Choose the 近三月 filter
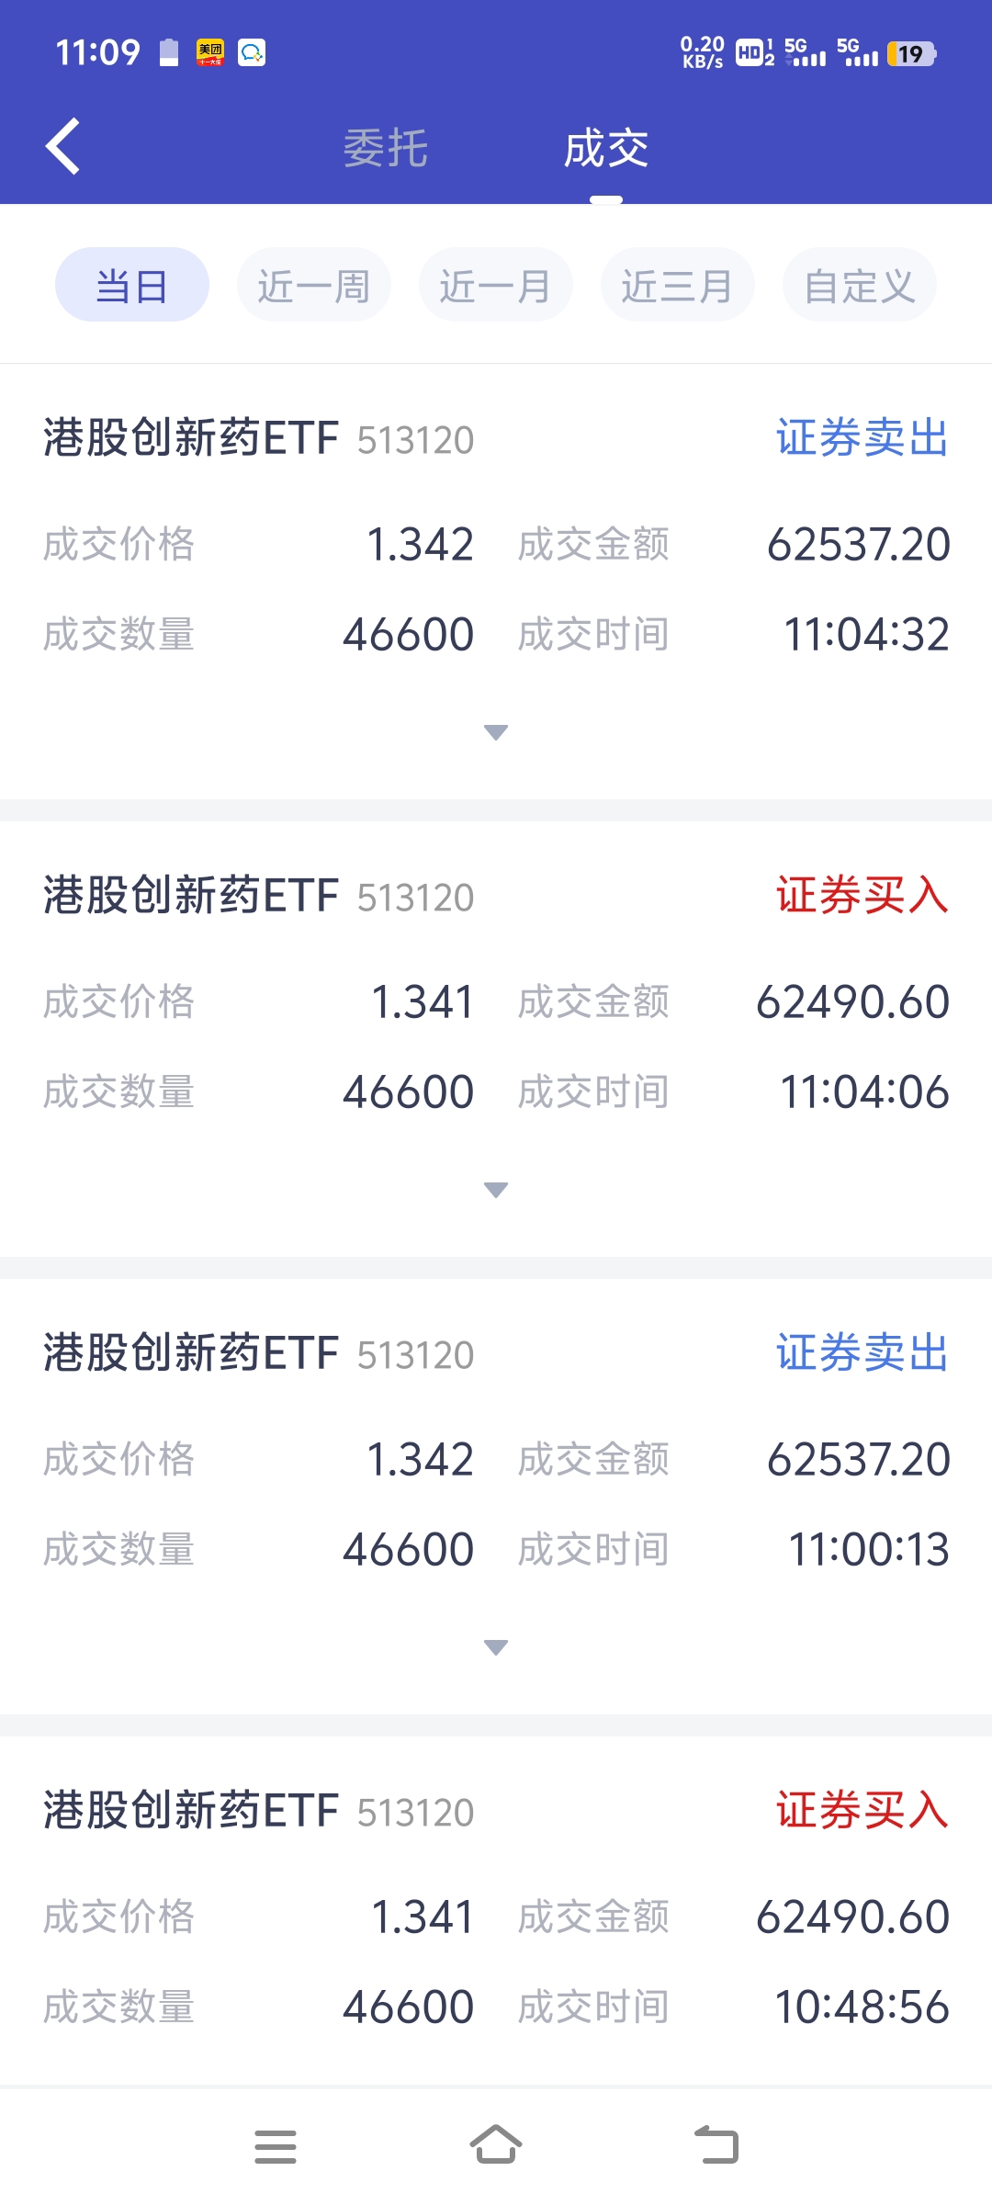This screenshot has height=2205, width=992. pos(677,286)
